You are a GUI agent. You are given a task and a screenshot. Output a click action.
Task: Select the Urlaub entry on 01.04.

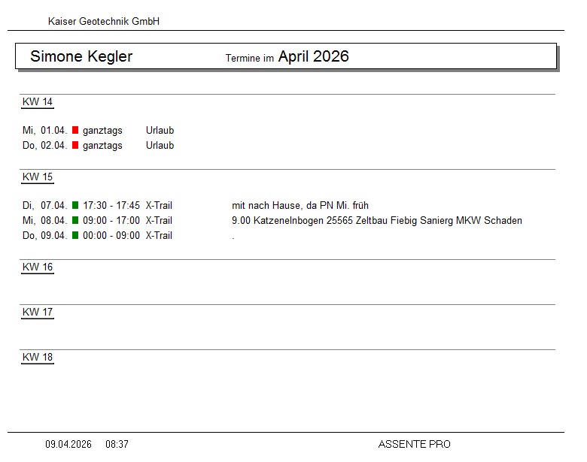pos(160,131)
